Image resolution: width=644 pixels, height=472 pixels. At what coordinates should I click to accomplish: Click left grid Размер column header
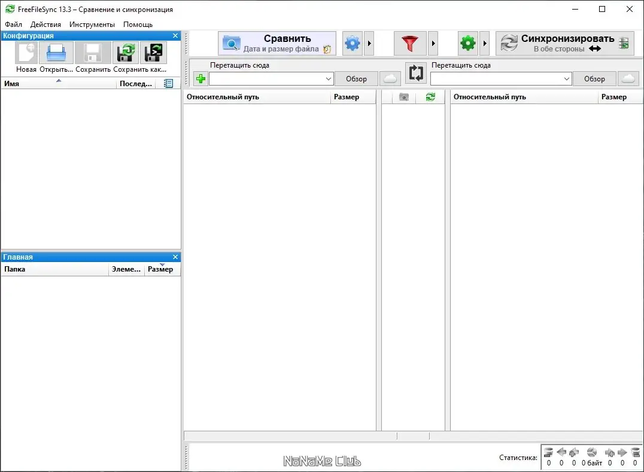point(353,97)
